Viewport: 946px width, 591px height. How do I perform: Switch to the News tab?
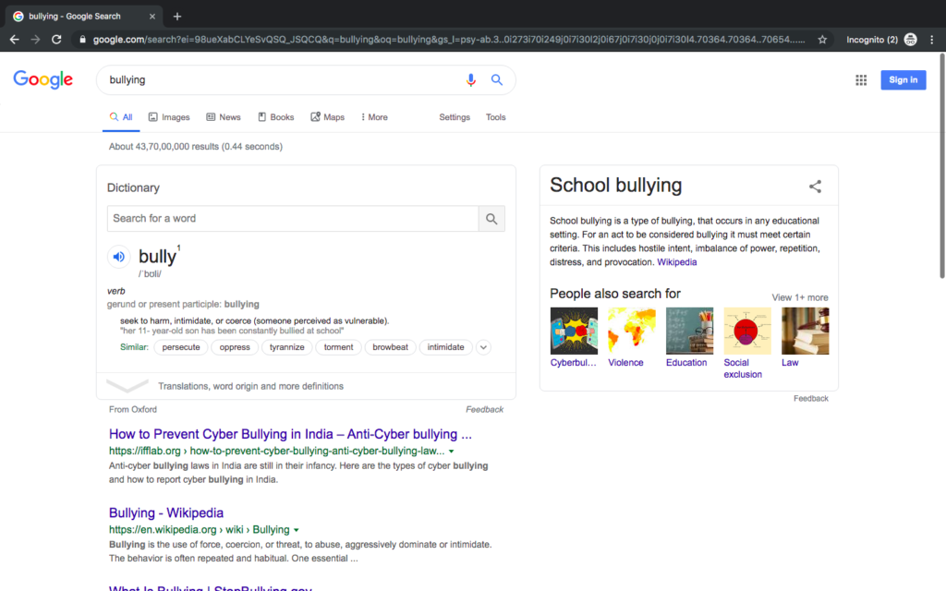pyautogui.click(x=224, y=117)
